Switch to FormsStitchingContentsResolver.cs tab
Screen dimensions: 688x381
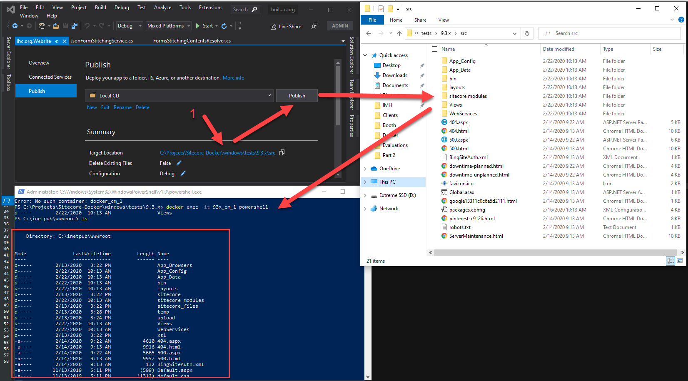(192, 41)
